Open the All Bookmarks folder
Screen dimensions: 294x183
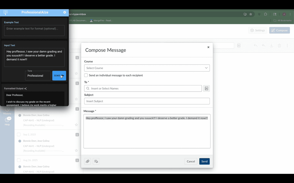click(x=282, y=21)
